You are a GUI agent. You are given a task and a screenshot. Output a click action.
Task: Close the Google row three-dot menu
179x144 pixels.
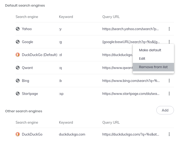(x=169, y=41)
